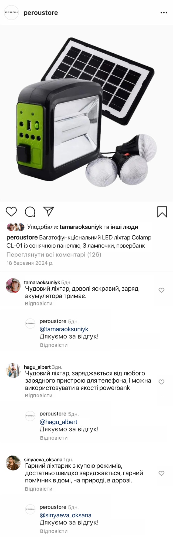
Task: Open the @tamaraoksuniyk mention link
Action: click(64, 329)
